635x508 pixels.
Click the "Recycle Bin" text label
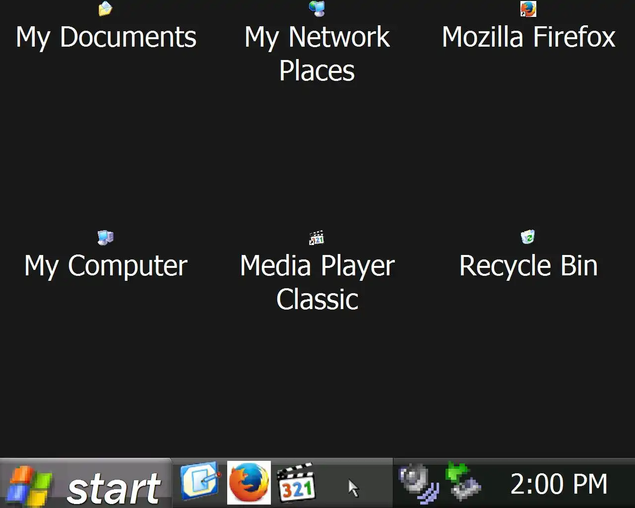[528, 266]
